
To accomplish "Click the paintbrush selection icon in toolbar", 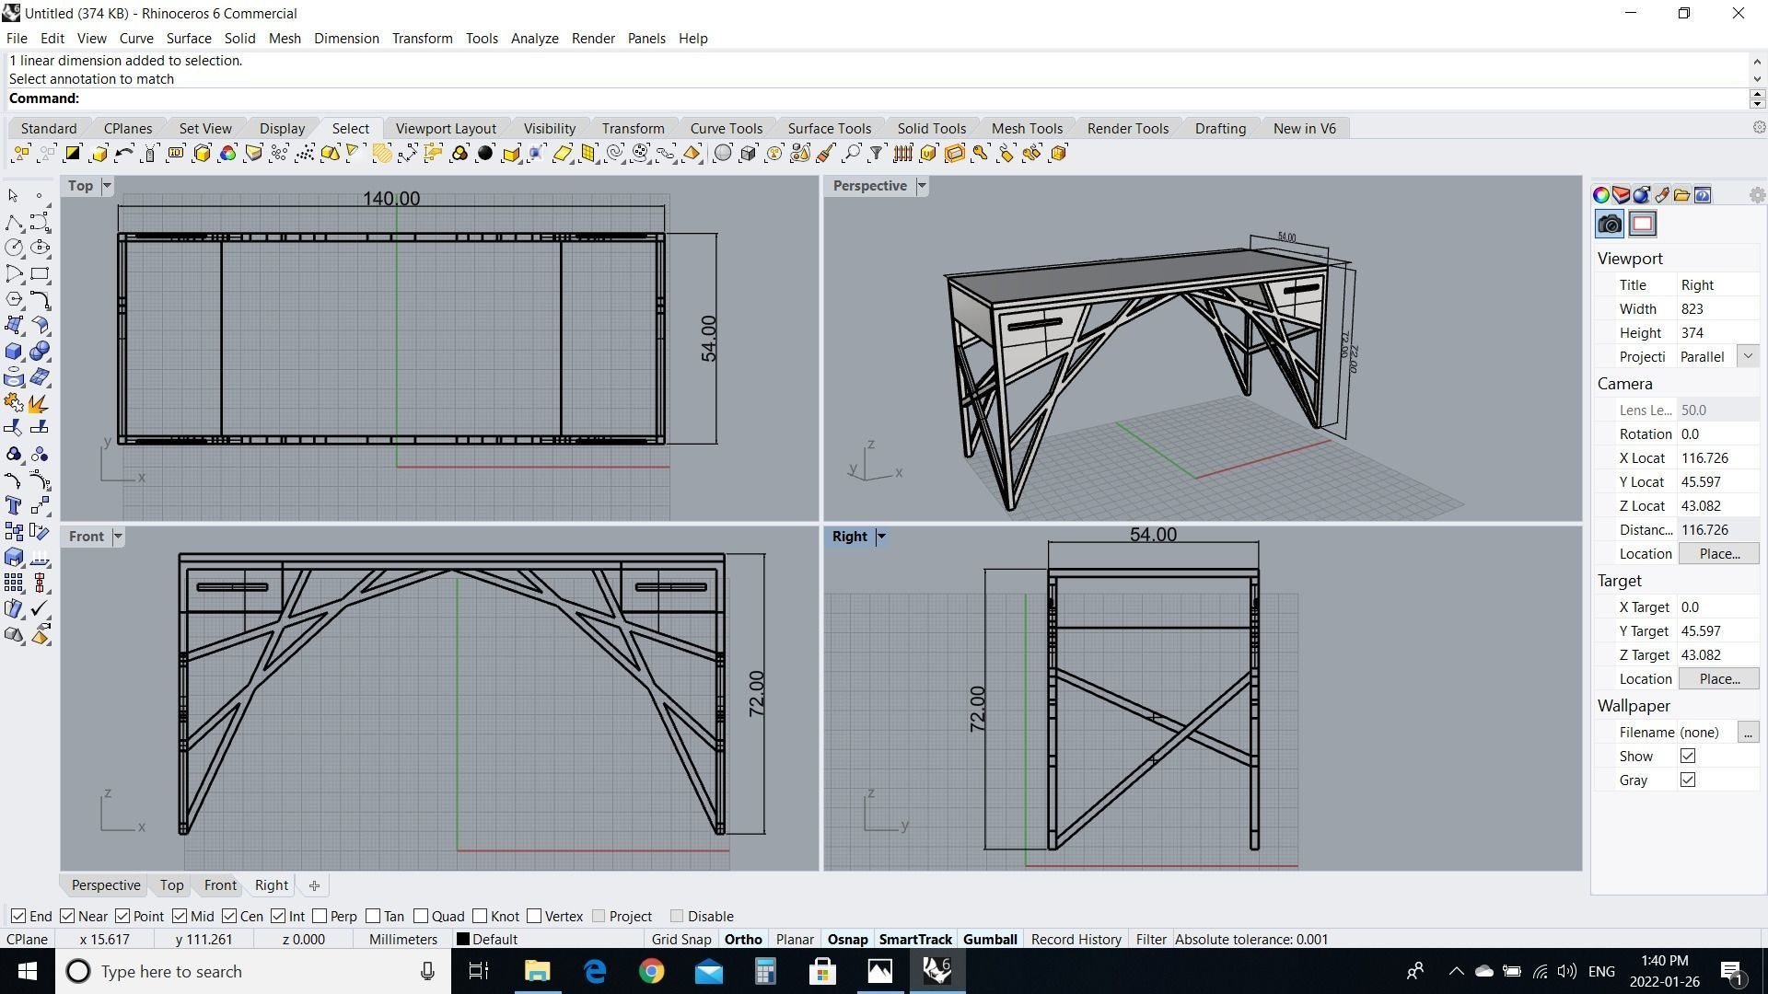I will [x=825, y=154].
